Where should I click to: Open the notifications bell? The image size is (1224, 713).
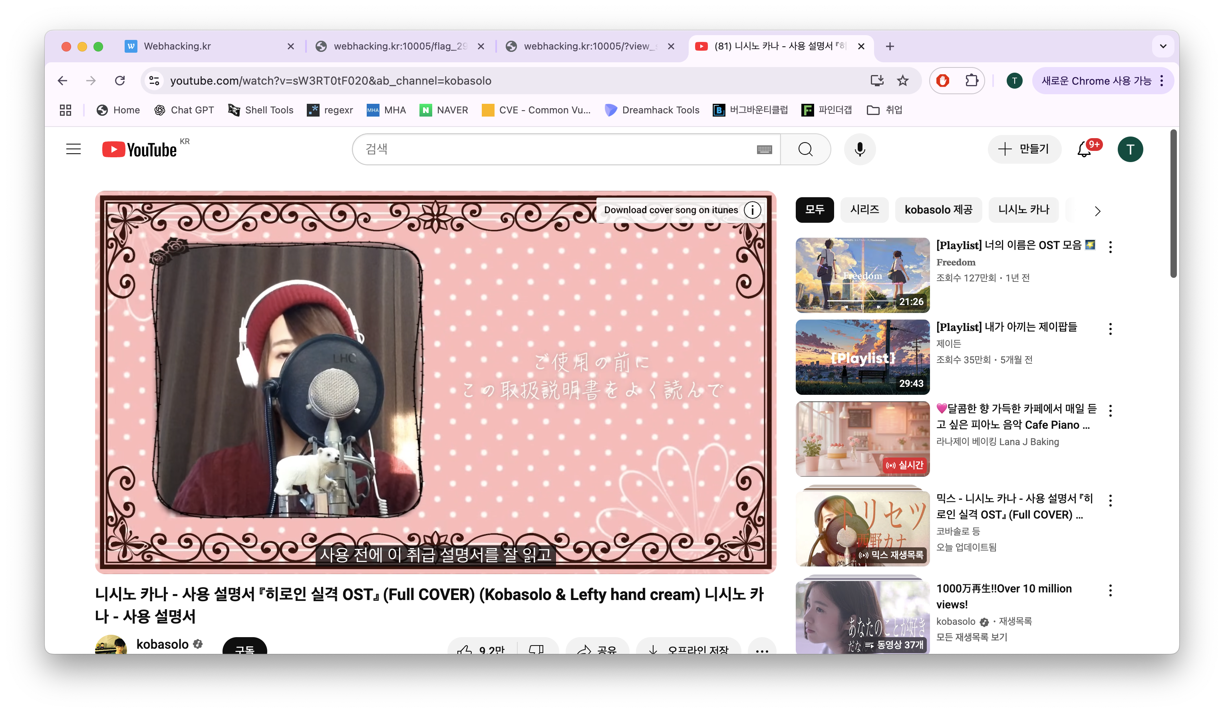coord(1084,149)
